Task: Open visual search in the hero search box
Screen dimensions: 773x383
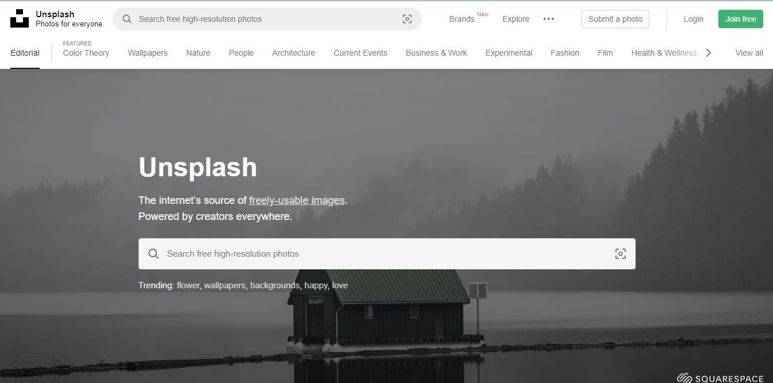Action: tap(621, 254)
